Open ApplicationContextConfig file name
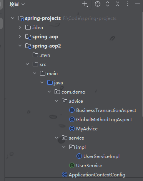Image resolution: width=143 pixels, height=181 pixels. pyautogui.click(x=97, y=175)
